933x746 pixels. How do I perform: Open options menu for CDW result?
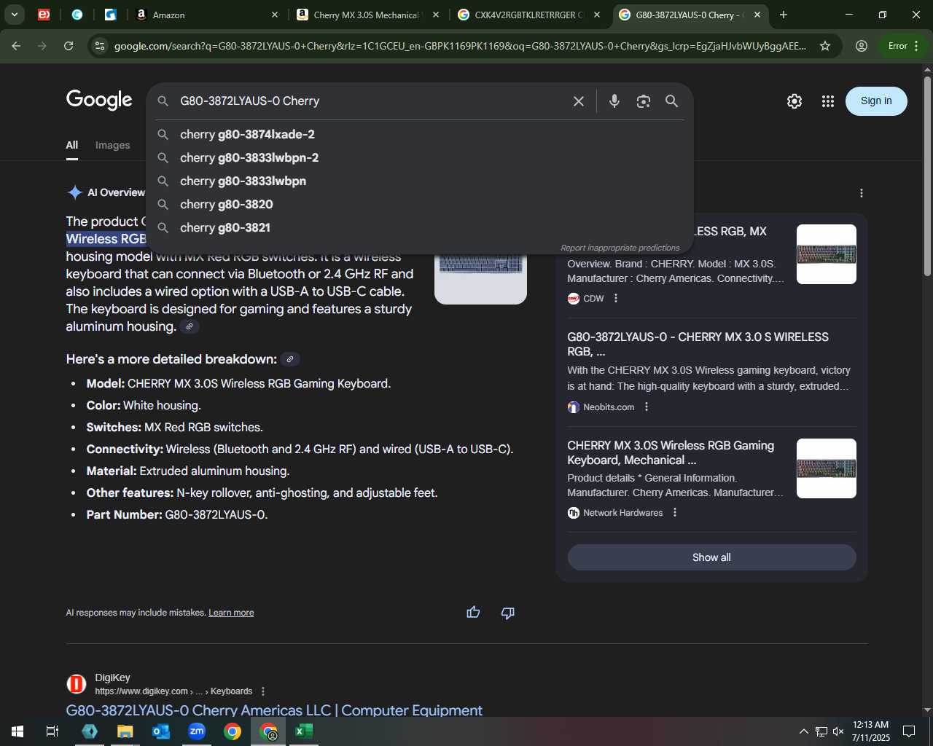(x=616, y=298)
